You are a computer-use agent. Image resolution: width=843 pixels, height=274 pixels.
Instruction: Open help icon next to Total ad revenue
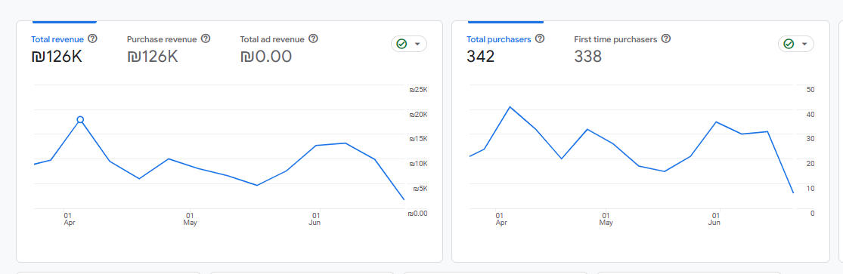coord(314,38)
